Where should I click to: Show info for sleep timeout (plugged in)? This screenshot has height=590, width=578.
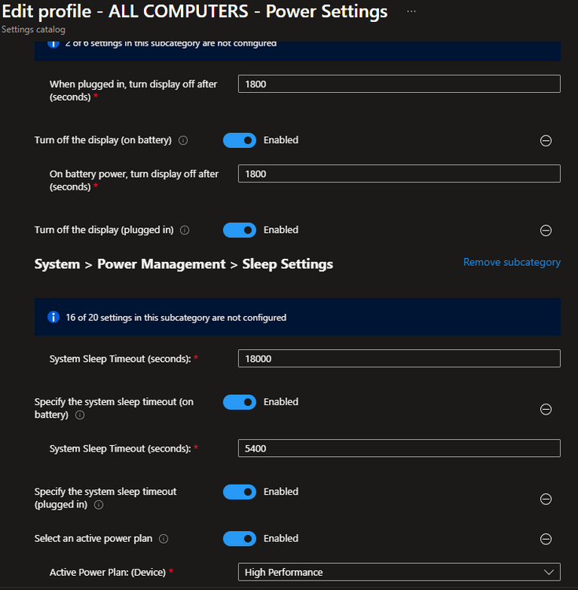click(98, 504)
